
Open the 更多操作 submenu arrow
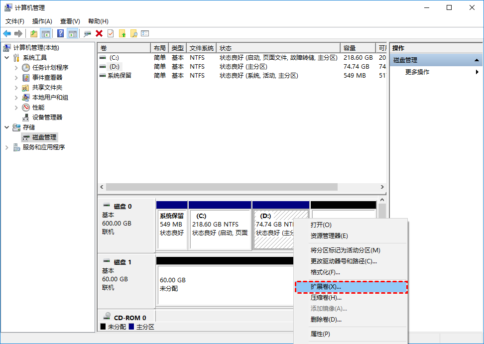477,72
